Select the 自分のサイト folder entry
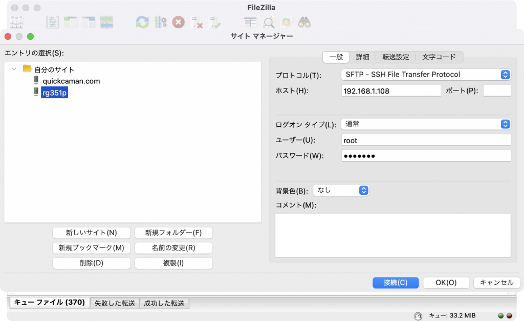The height and width of the screenshot is (321, 524). pyautogui.click(x=54, y=70)
